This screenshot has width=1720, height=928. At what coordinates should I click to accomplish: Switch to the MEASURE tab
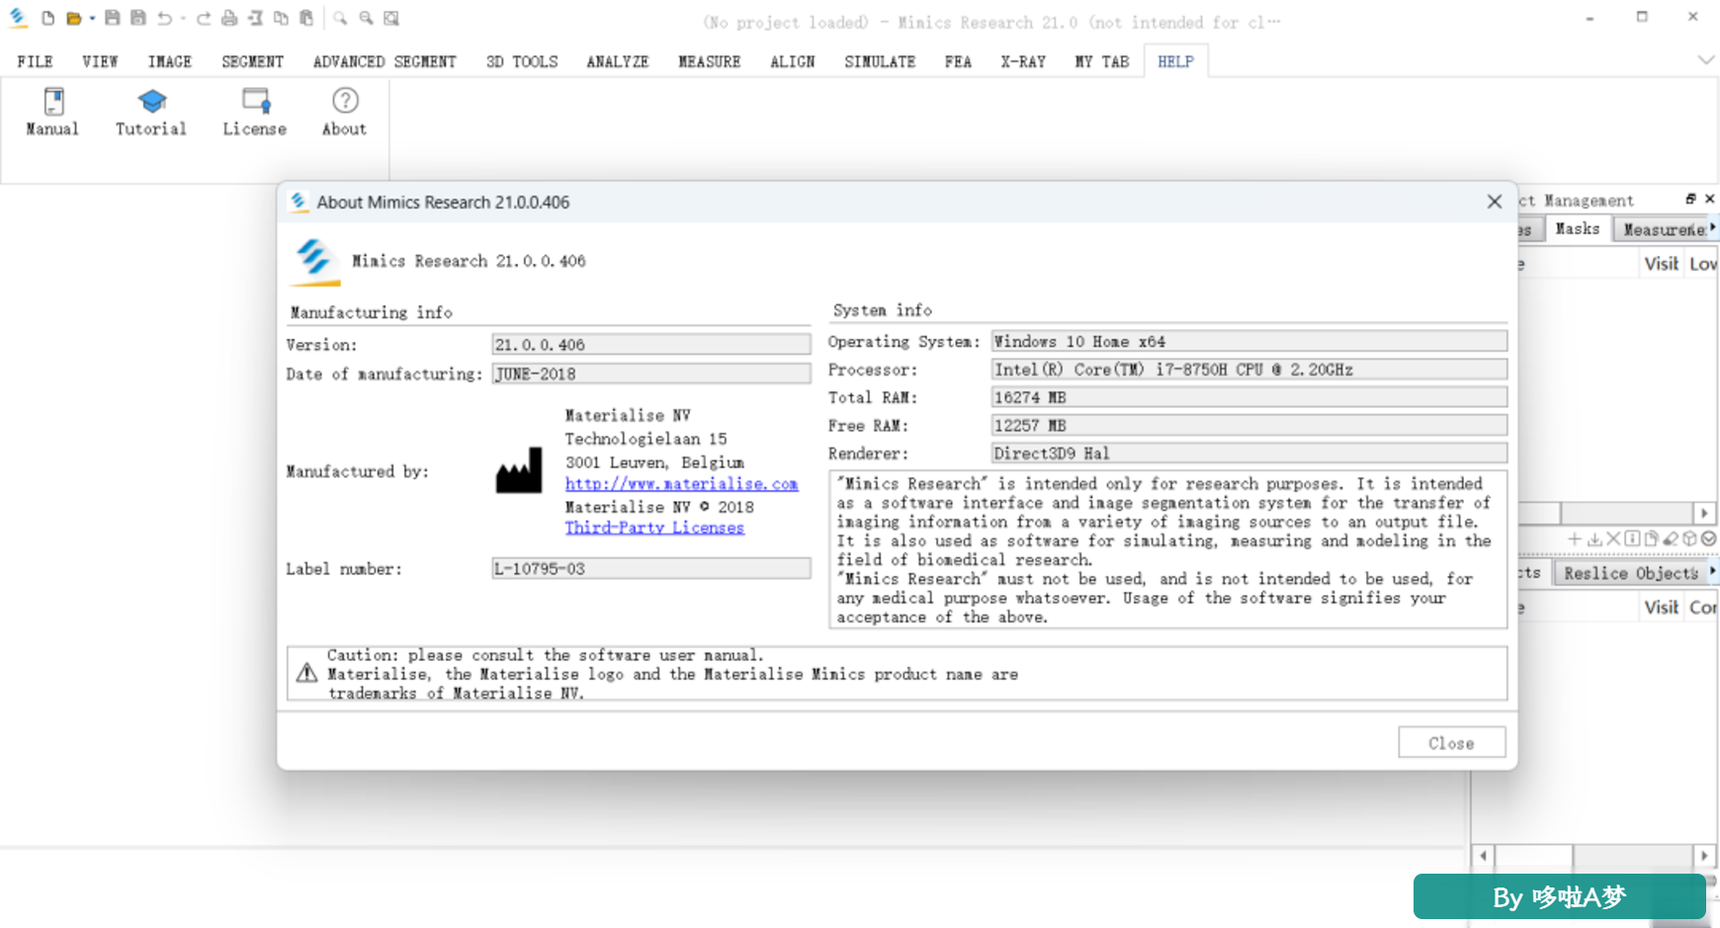(710, 61)
